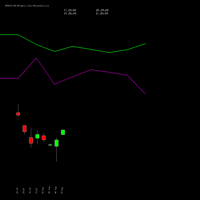Select the red candle for 30 Jul
Screen dimensions: 200x200
click(31, 140)
